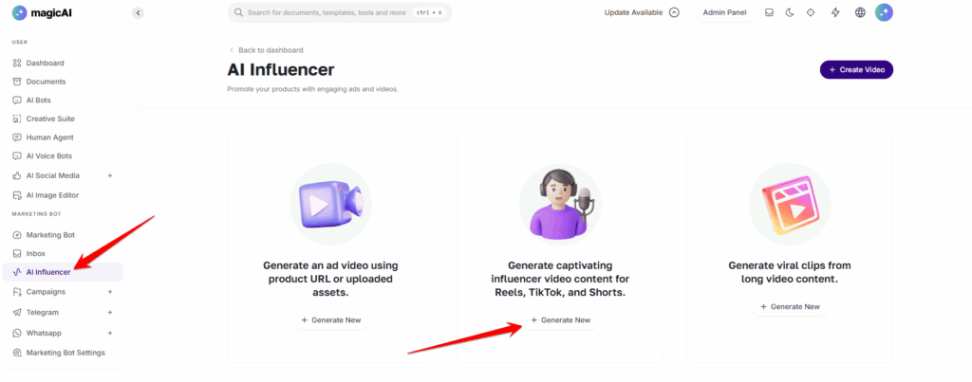Open the Admin Panel
972x382 pixels.
[724, 12]
